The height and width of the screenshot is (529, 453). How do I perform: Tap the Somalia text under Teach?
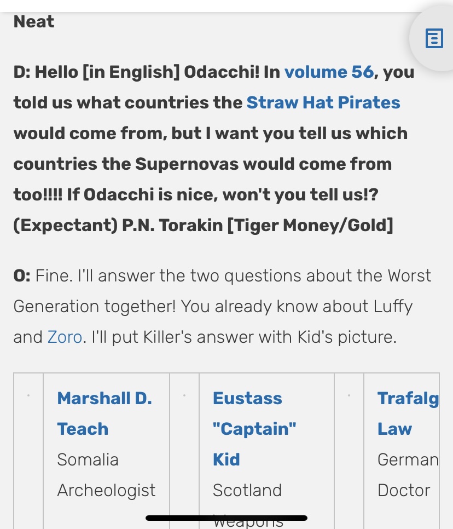click(88, 459)
